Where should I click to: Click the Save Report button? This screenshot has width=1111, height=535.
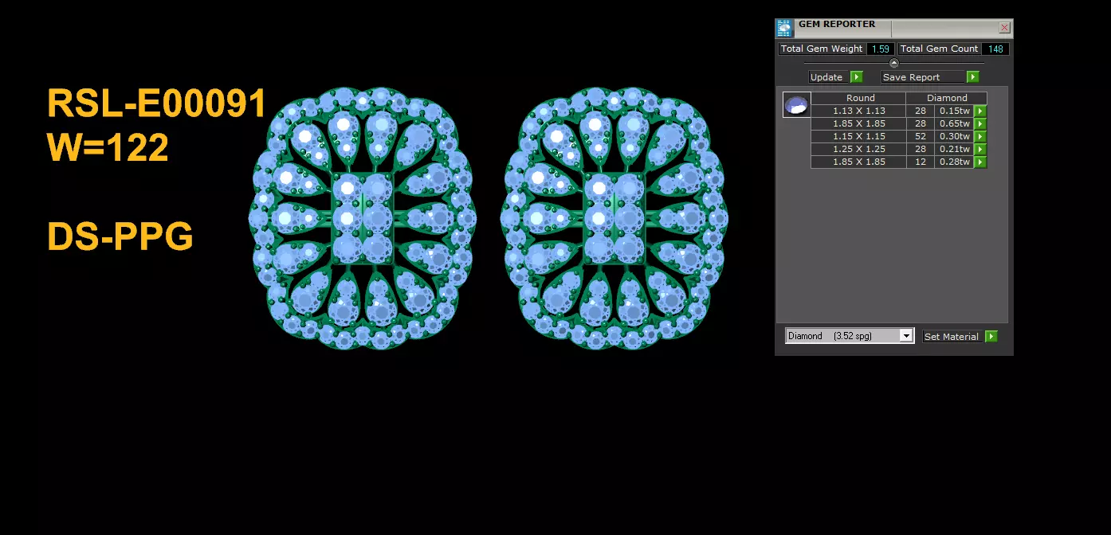point(924,77)
